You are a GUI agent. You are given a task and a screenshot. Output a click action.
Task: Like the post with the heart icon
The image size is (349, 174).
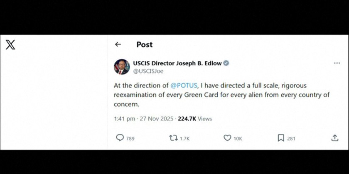[227, 138]
